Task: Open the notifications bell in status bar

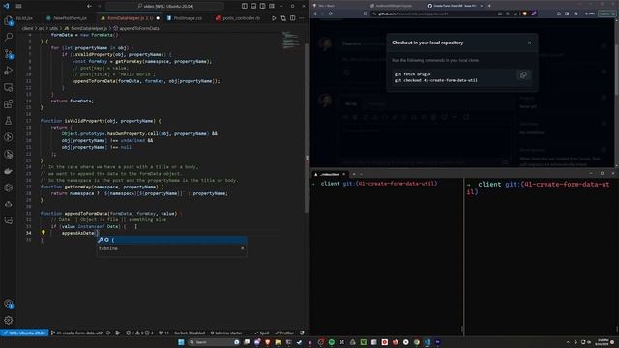Action: pos(302,333)
